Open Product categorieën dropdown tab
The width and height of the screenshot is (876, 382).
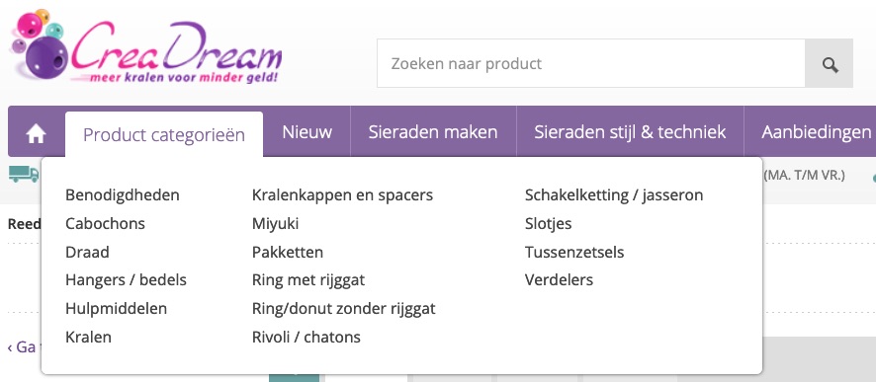coord(164,134)
